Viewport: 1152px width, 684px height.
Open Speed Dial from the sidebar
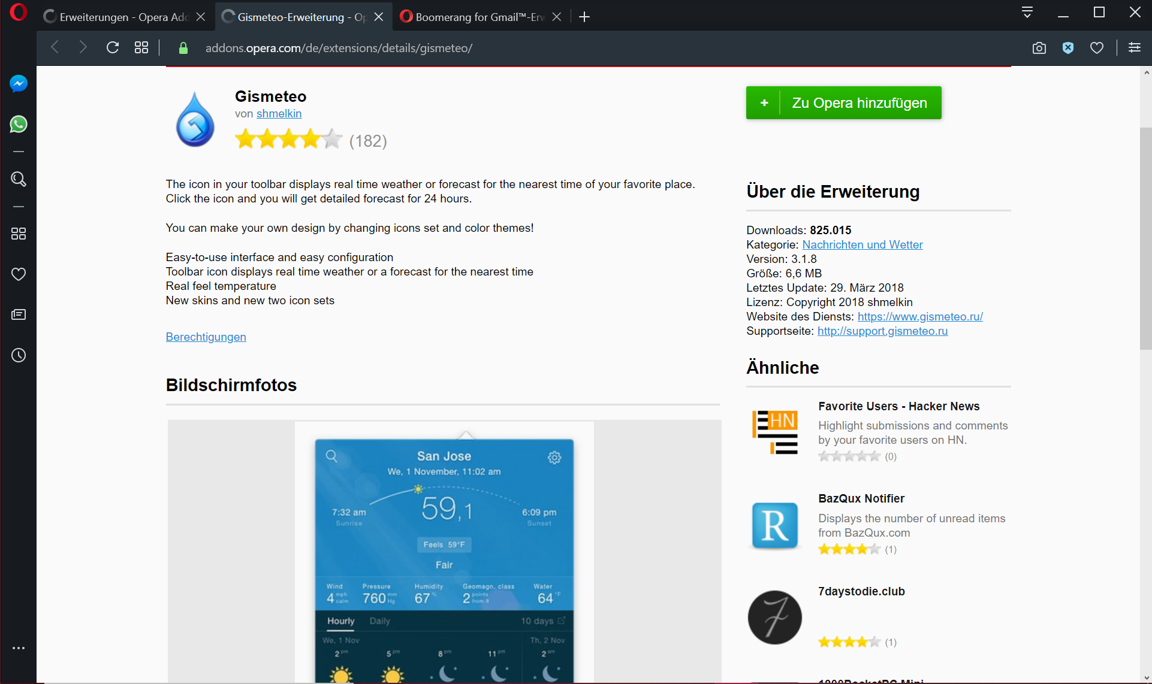(x=19, y=234)
